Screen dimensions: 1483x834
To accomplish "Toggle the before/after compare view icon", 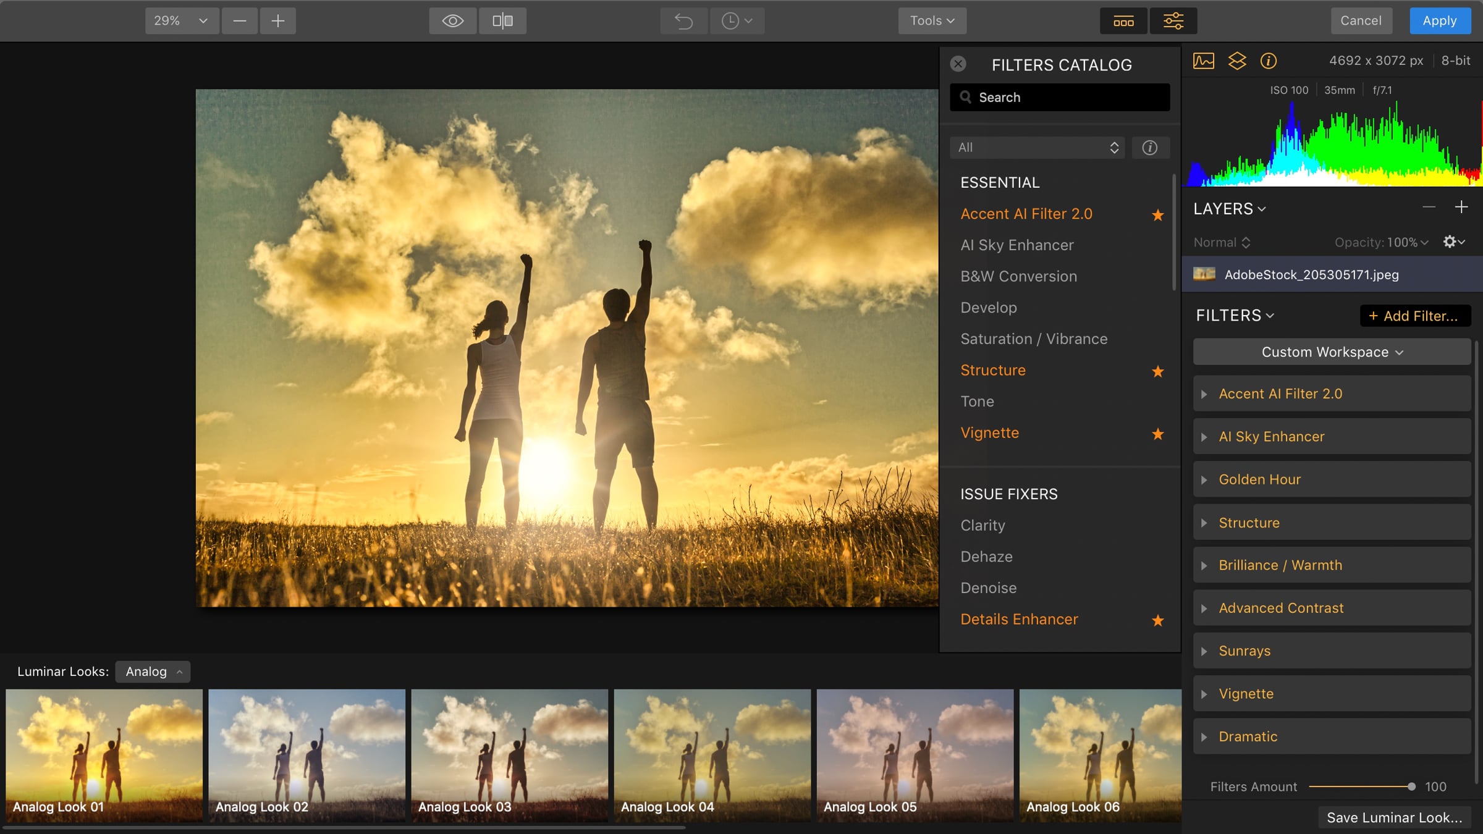I will [x=502, y=21].
